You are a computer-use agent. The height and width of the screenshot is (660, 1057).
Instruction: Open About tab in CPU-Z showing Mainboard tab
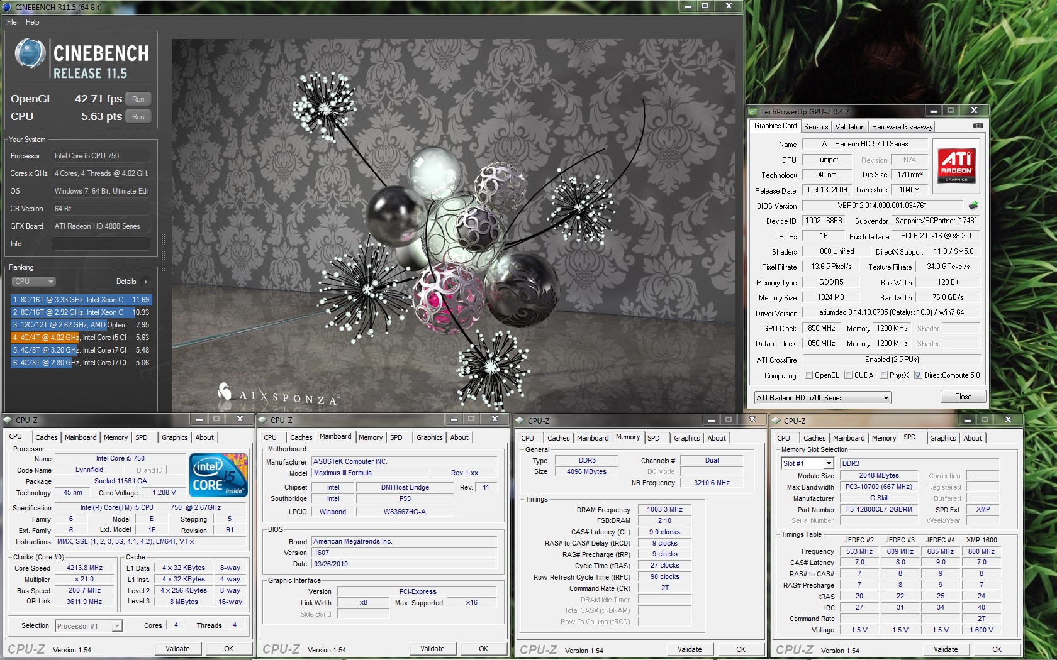tap(459, 437)
